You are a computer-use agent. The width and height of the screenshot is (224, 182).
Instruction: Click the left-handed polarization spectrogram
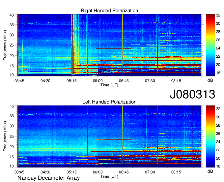(109, 136)
